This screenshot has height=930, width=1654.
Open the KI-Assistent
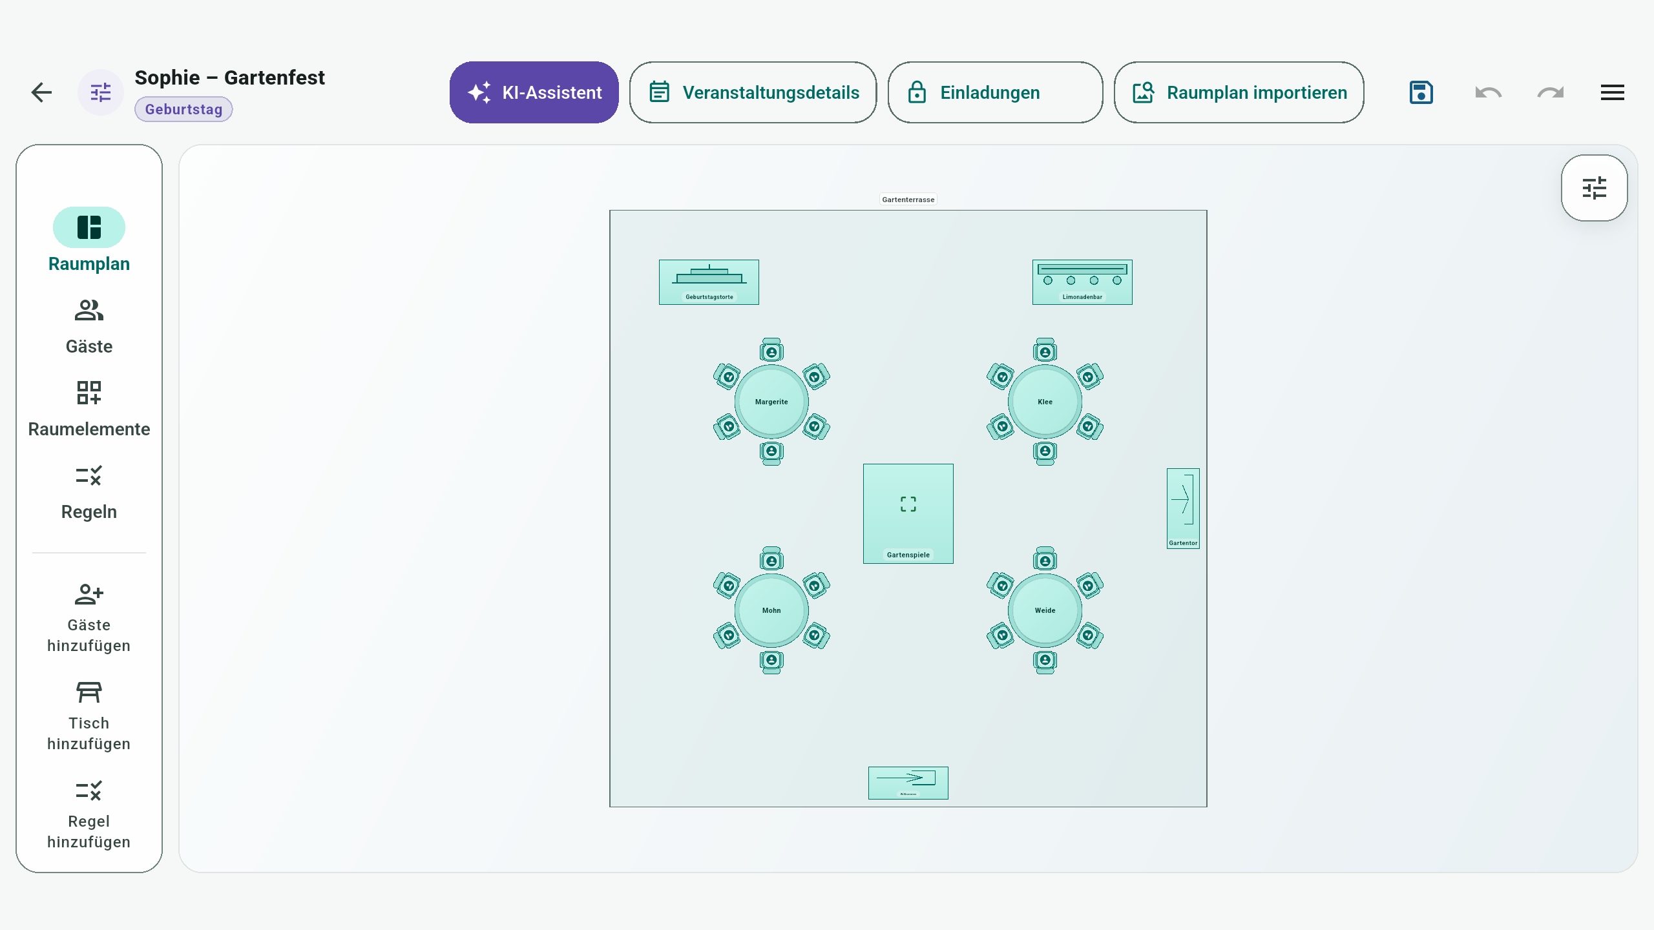pos(534,92)
